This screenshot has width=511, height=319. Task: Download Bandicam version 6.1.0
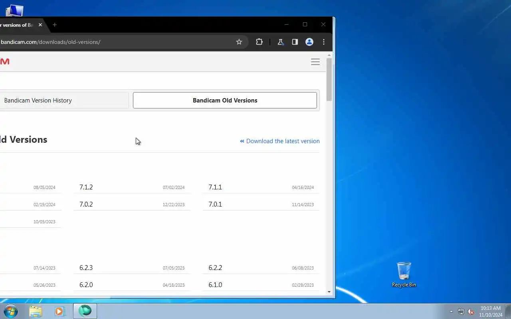(215, 285)
